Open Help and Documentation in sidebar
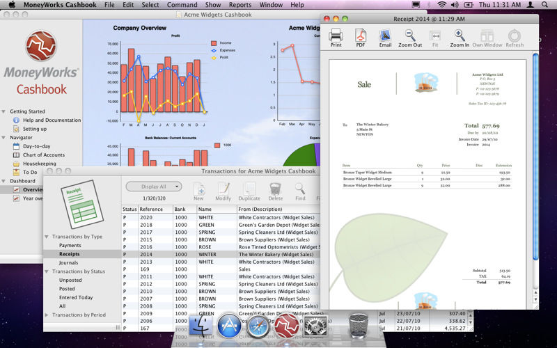Viewport: 557px width, 348px height. (x=52, y=120)
